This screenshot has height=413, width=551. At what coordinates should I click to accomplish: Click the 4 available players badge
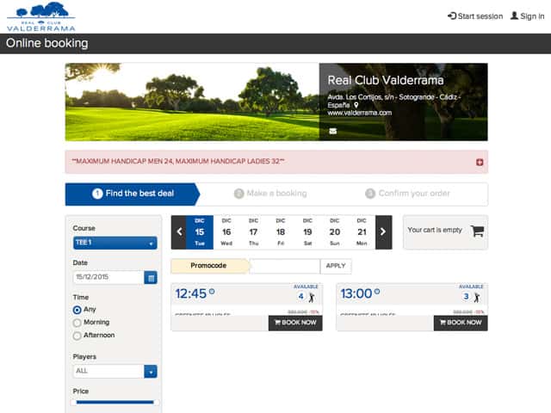pyautogui.click(x=300, y=296)
